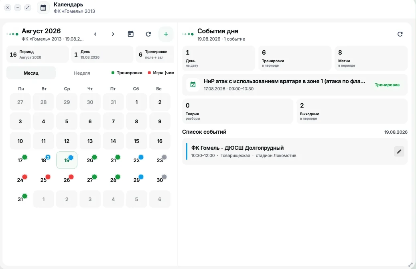
Task: Click the Календарь app icon in the title bar
Action: (x=43, y=8)
